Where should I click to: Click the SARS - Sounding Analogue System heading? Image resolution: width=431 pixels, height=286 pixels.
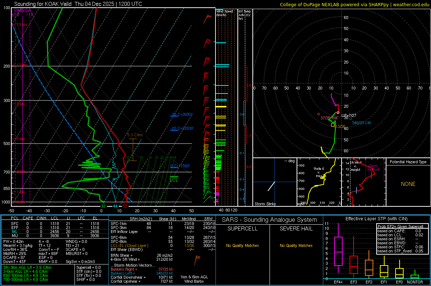(270, 220)
